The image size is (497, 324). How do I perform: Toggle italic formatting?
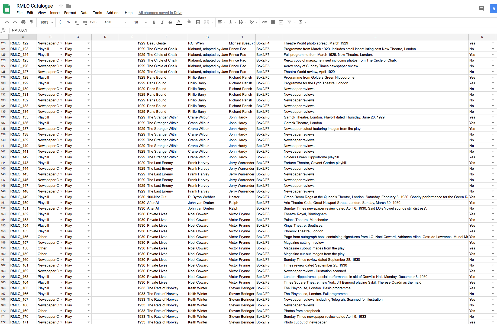click(162, 22)
